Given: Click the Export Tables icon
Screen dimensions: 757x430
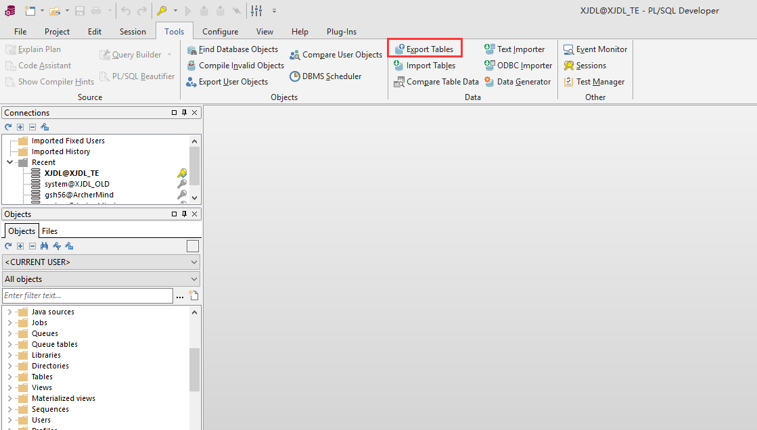Looking at the screenshot, I should (400, 49).
